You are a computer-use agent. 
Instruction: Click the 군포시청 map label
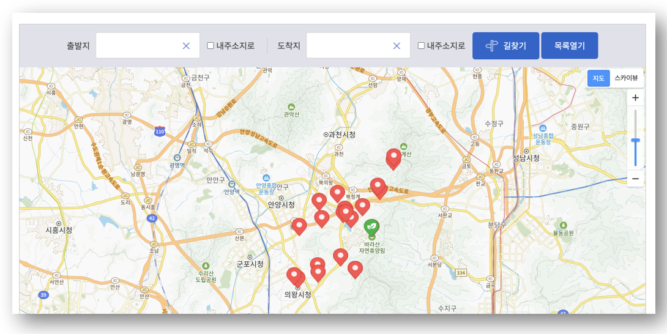250,264
